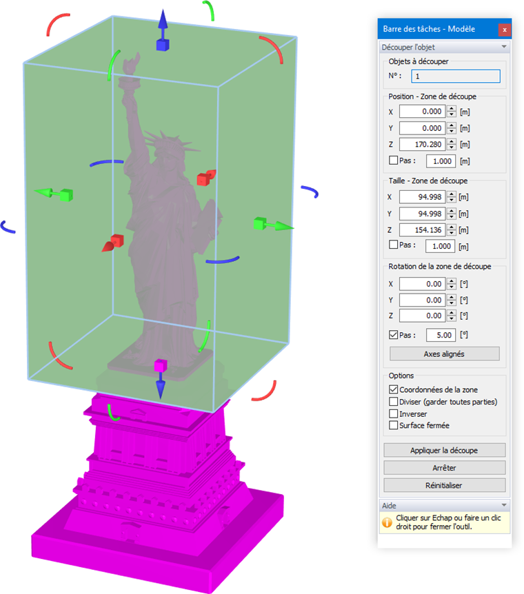The width and height of the screenshot is (524, 594).
Task: Click the Axes alignés button
Action: click(x=445, y=354)
